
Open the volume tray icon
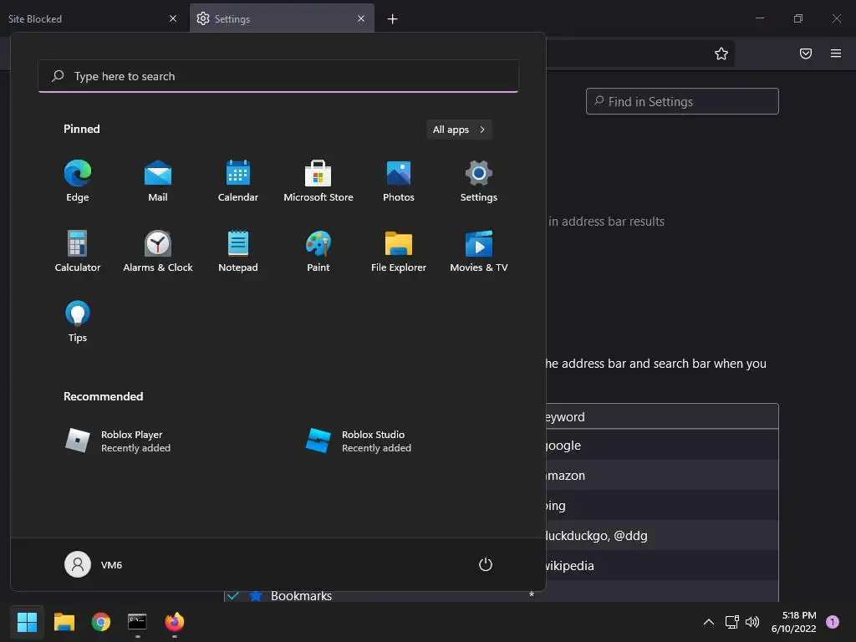tap(752, 622)
